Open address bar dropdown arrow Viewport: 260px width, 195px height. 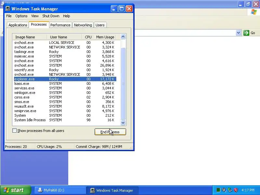click(x=239, y=33)
